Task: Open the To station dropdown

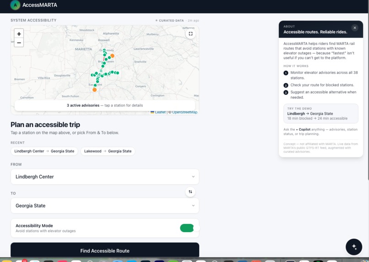Action: (105, 206)
